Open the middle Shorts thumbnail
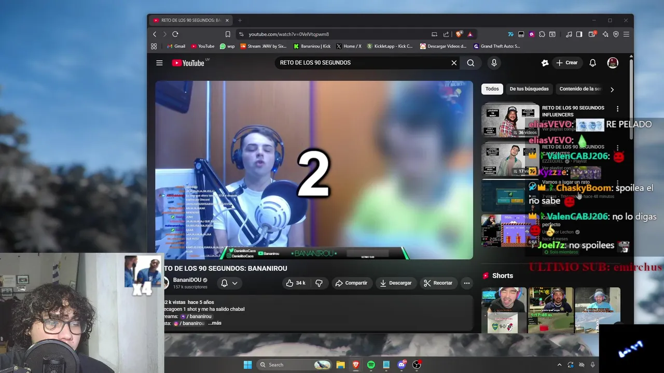This screenshot has height=373, width=664. (x=550, y=310)
